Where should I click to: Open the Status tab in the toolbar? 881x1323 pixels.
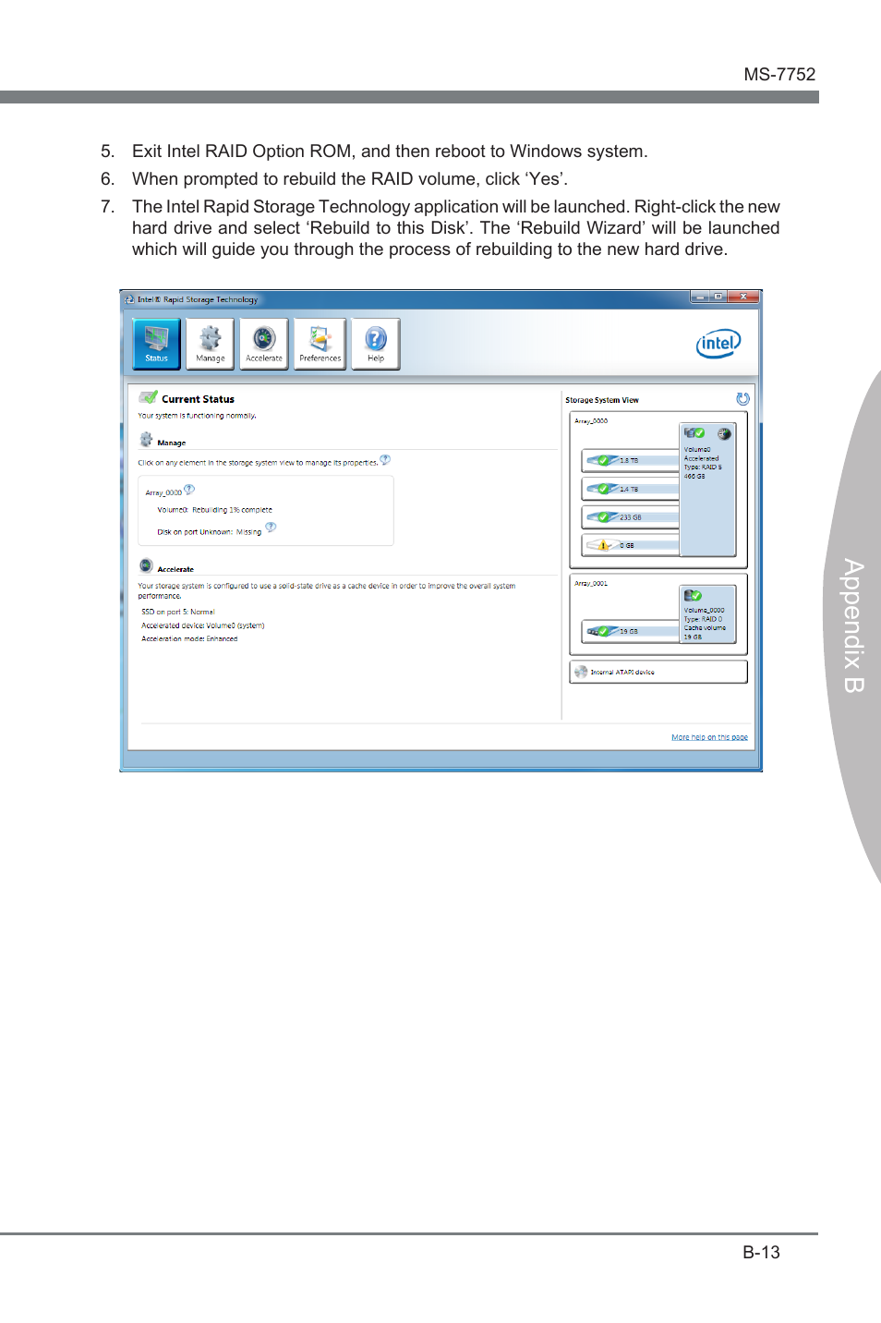[156, 344]
